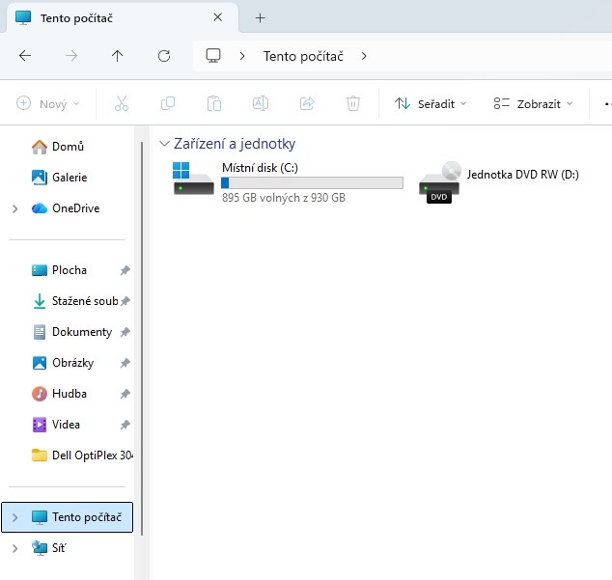
Task: Click the Paste clipboard icon
Action: [214, 103]
